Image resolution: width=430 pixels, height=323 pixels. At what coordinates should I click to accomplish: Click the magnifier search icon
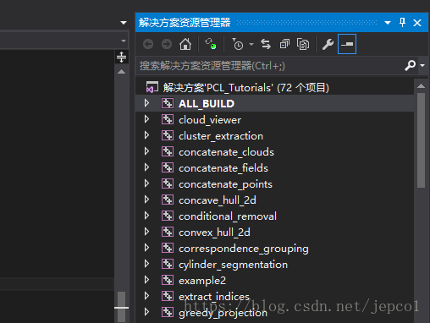(411, 65)
